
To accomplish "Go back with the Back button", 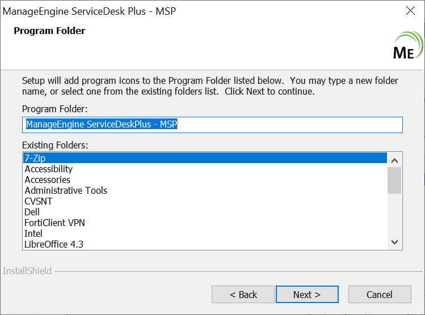I will pyautogui.click(x=243, y=295).
